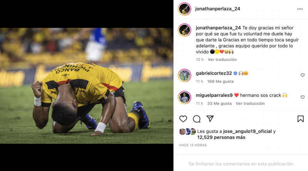Share post with paper plane icon
The height and width of the screenshot is (171, 308).
click(x=210, y=118)
